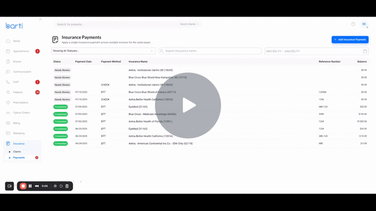This screenshot has height=211, width=376.
Task: Toggle the recorder camera button
Action: tap(9, 186)
